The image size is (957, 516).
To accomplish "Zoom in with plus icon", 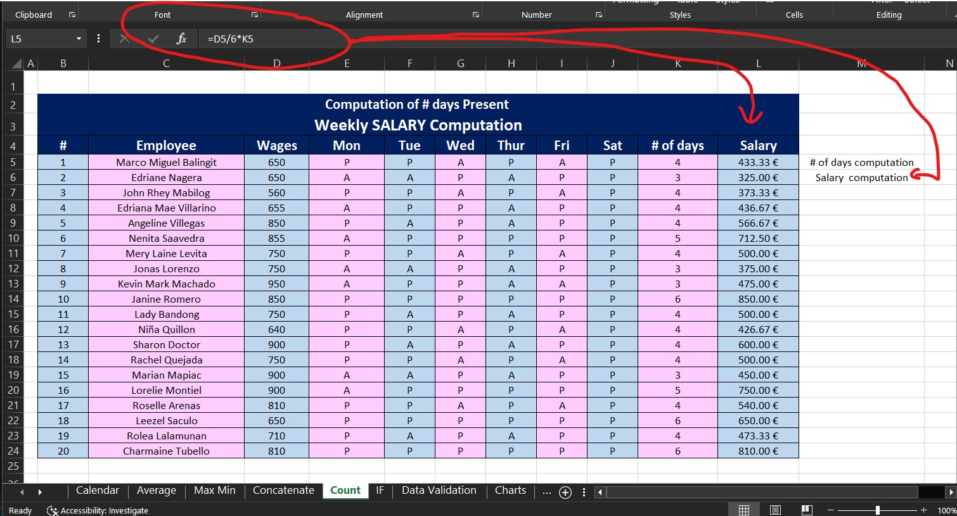I will pyautogui.click(x=923, y=510).
